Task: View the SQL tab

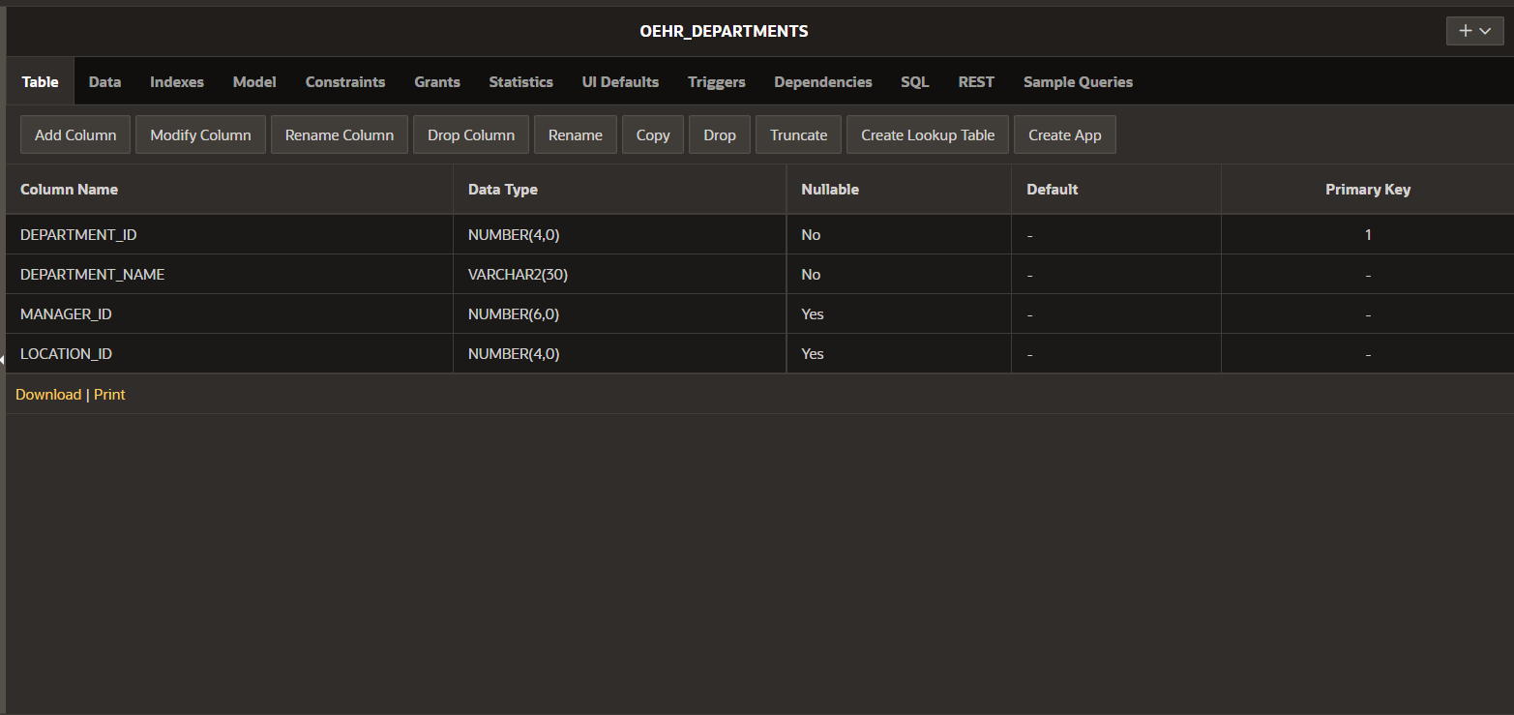Action: click(x=913, y=81)
